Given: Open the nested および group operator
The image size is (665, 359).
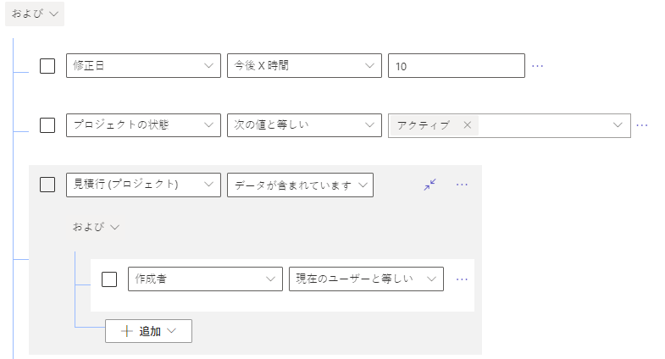Looking at the screenshot, I should [x=95, y=227].
